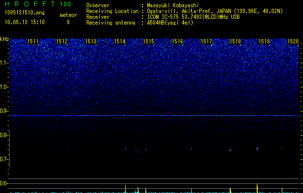Click the 1516 time marker
The width and height of the screenshot is (303, 193).
tap(178, 41)
